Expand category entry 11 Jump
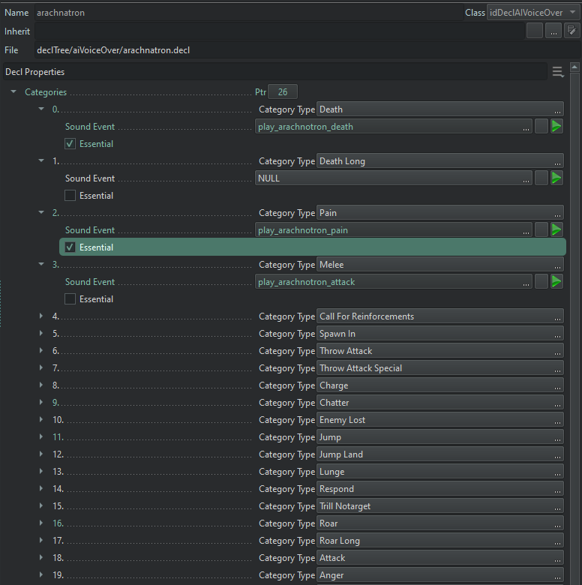Image resolution: width=582 pixels, height=585 pixels. tap(41, 436)
